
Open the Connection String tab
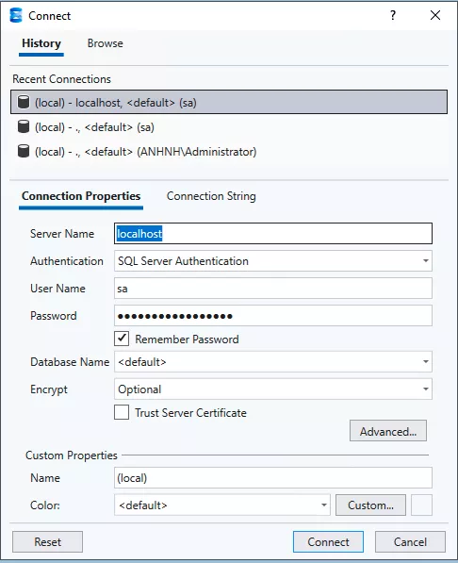(211, 196)
